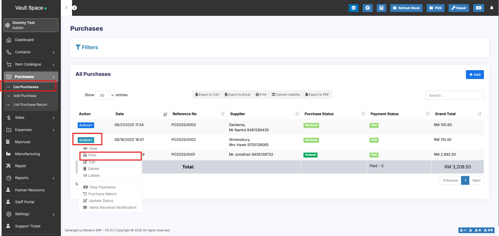Open the Column visibility toggle menu

(x=286, y=95)
